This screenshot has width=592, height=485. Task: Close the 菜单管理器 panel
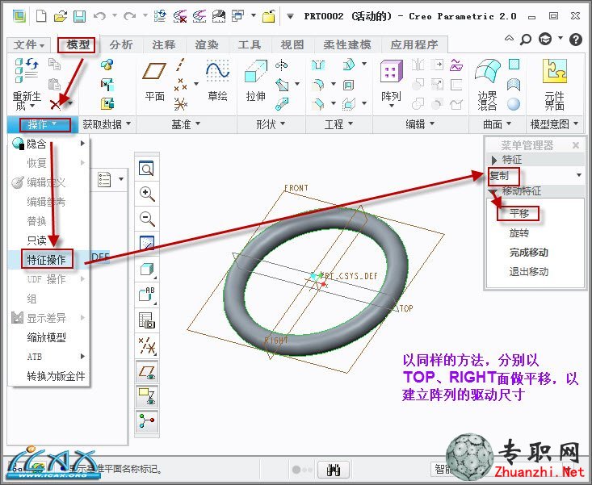coord(576,145)
